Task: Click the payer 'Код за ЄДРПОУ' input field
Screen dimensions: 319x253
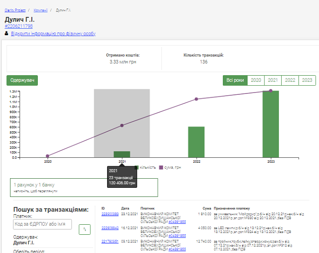Action: 42,224
